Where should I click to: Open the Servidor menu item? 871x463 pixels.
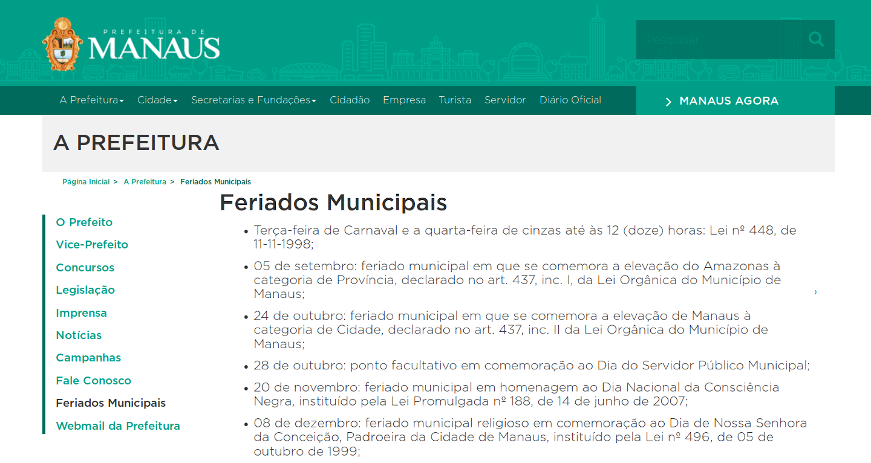(x=505, y=100)
